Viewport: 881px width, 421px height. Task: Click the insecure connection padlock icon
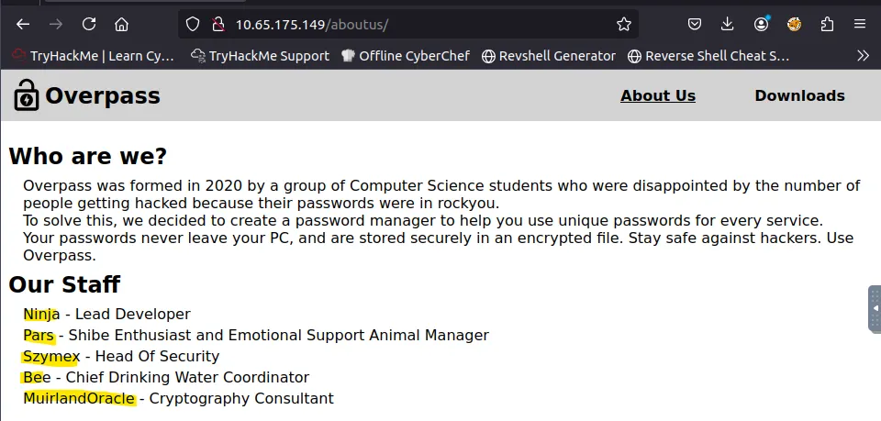click(x=217, y=24)
